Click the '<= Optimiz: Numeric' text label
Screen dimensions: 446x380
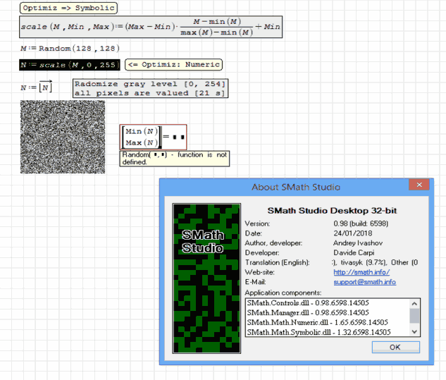pyautogui.click(x=173, y=65)
